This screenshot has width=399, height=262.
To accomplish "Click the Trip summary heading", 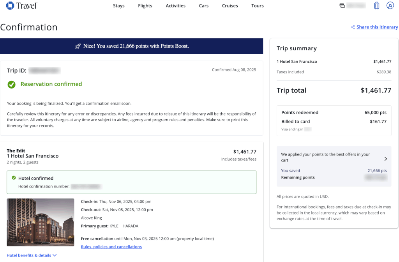I will click(x=297, y=48).
